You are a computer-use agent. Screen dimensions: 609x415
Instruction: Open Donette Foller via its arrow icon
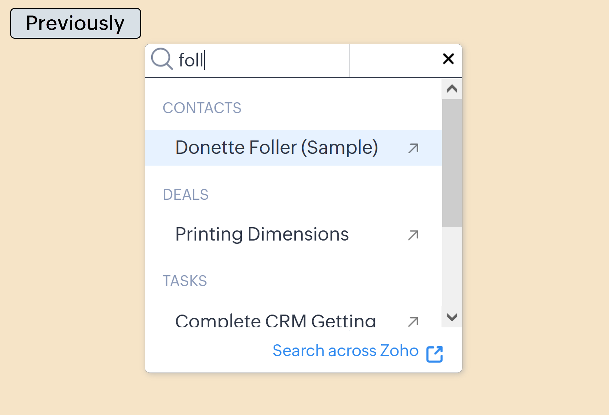413,148
